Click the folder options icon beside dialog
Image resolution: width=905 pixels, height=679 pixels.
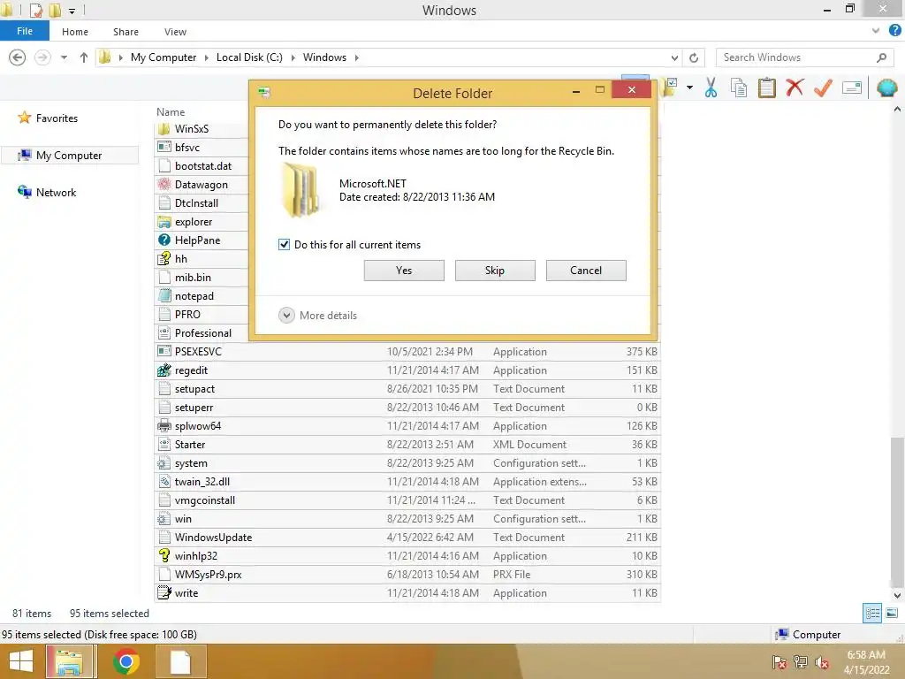click(670, 88)
